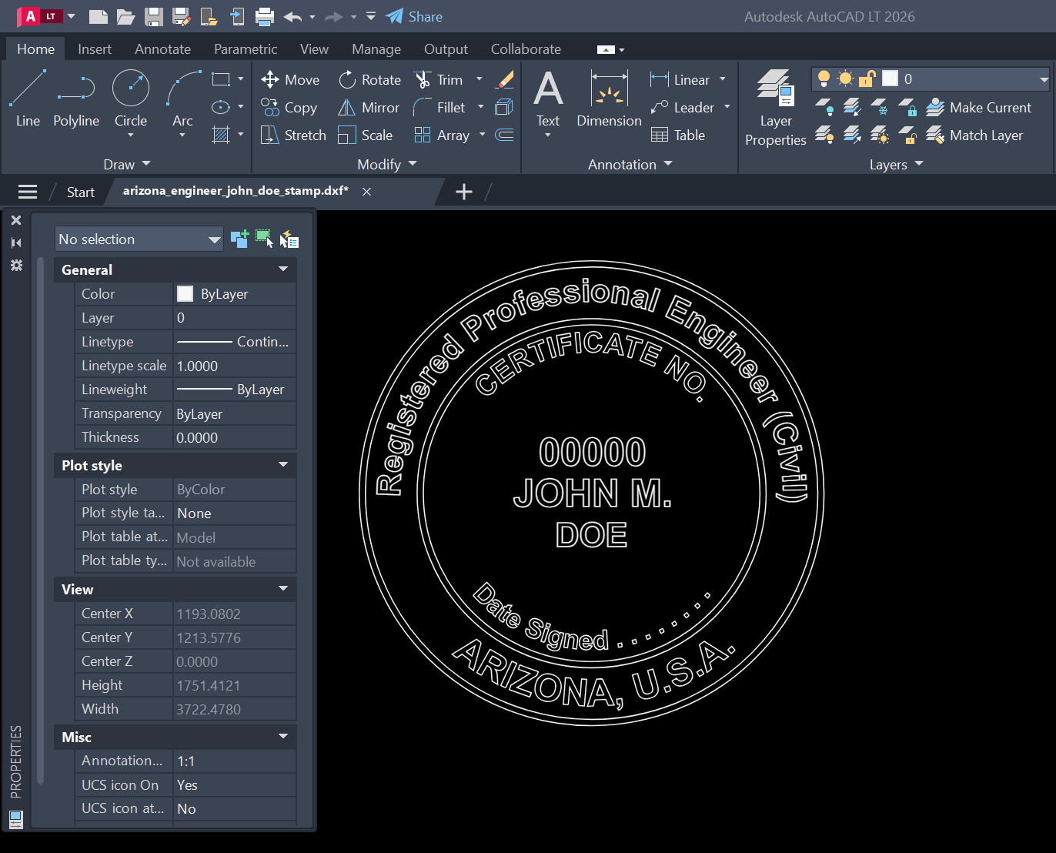Switch to the Start file tab
1056x853 pixels.
pos(80,192)
